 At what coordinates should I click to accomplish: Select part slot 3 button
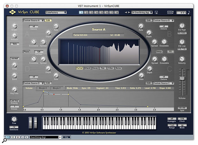click(92, 12)
